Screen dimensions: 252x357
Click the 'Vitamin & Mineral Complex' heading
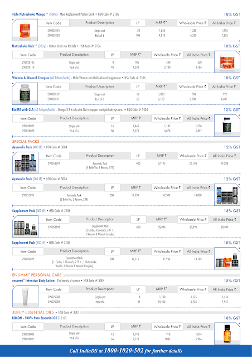click(x=31, y=78)
